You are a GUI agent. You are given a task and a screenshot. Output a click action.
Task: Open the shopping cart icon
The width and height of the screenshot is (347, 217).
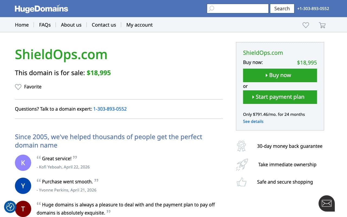click(322, 25)
